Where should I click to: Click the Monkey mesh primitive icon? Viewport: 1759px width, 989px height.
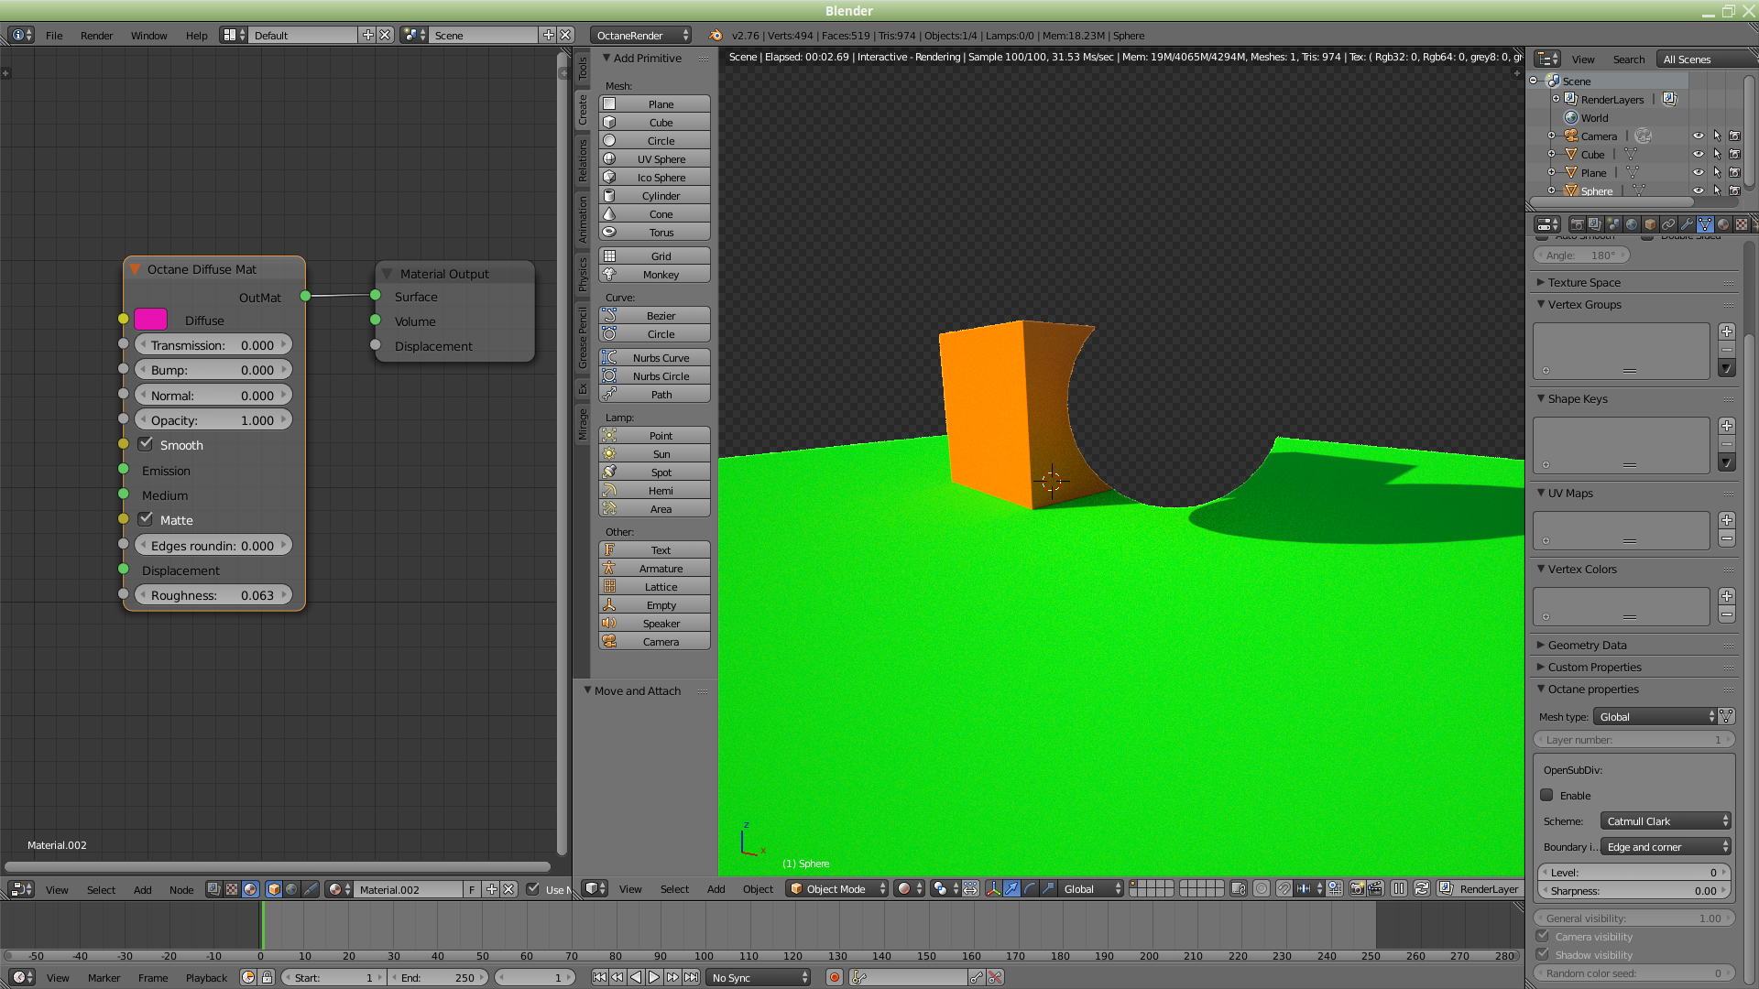point(609,275)
